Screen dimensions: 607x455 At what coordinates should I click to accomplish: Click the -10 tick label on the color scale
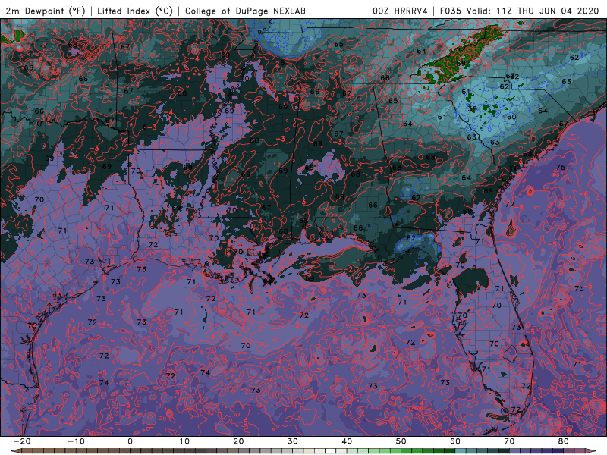coord(76,441)
